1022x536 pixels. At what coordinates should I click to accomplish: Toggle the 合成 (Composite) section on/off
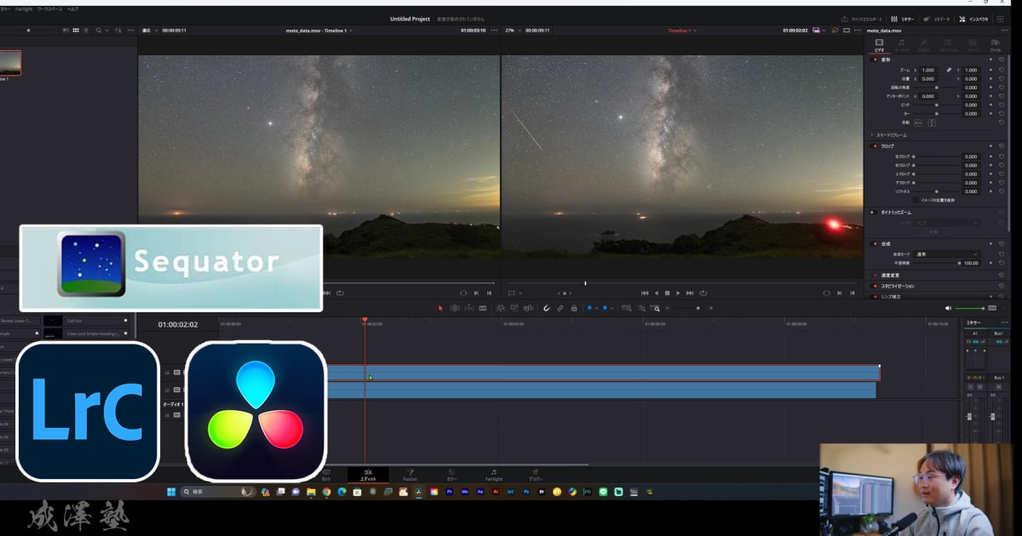(x=875, y=244)
